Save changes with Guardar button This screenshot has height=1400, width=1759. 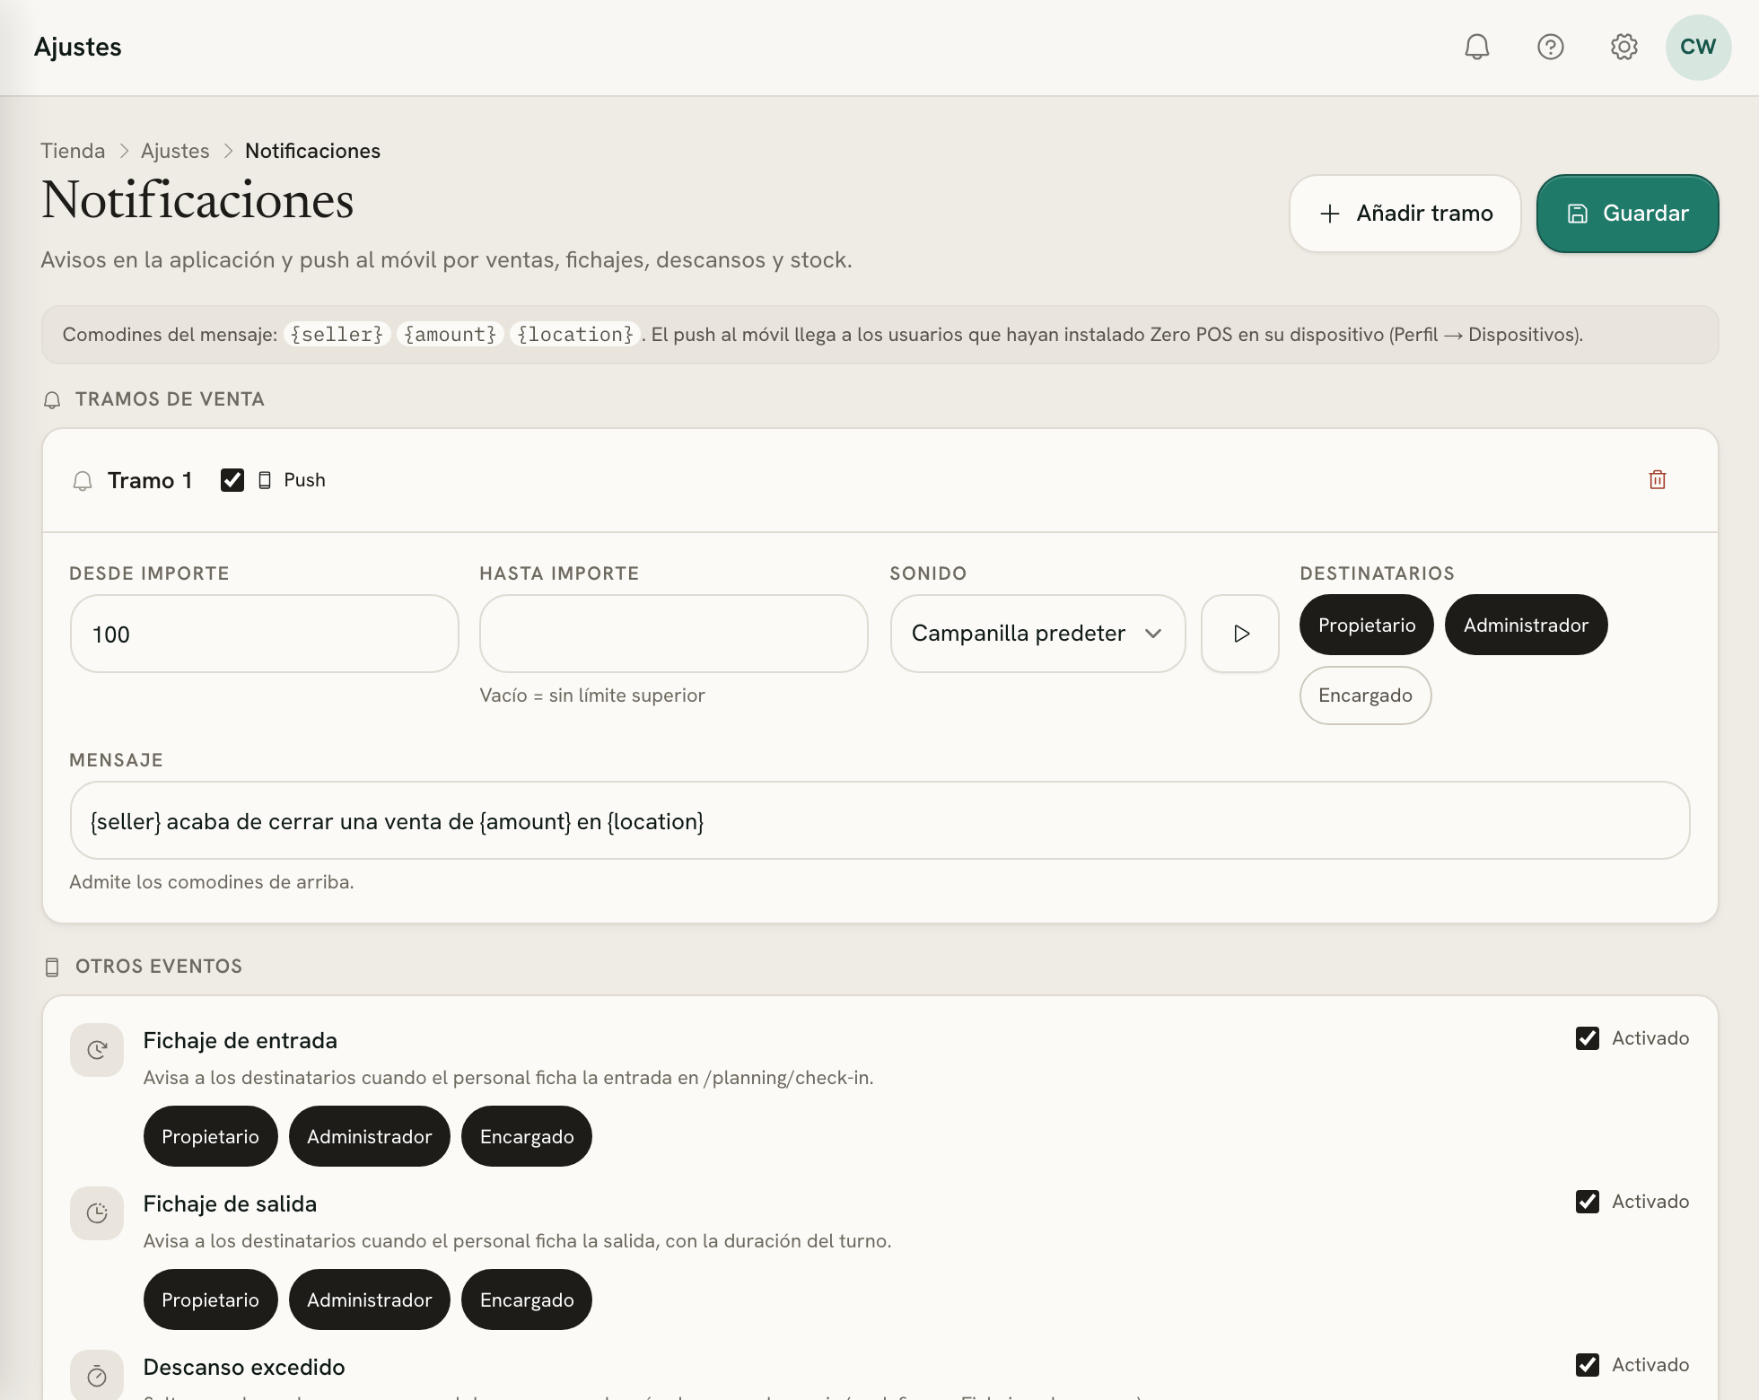[1627, 214]
